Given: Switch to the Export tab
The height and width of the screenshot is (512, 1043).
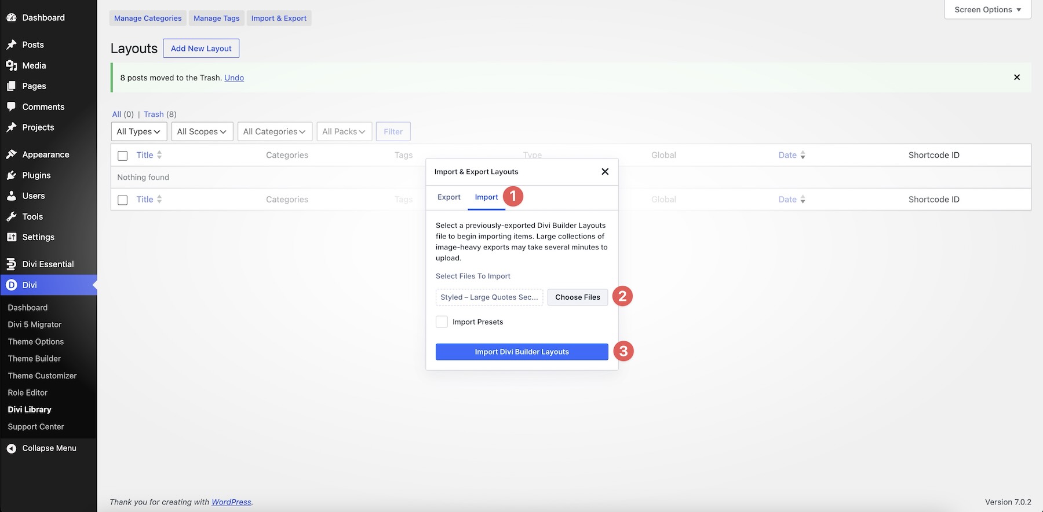Looking at the screenshot, I should tap(449, 197).
